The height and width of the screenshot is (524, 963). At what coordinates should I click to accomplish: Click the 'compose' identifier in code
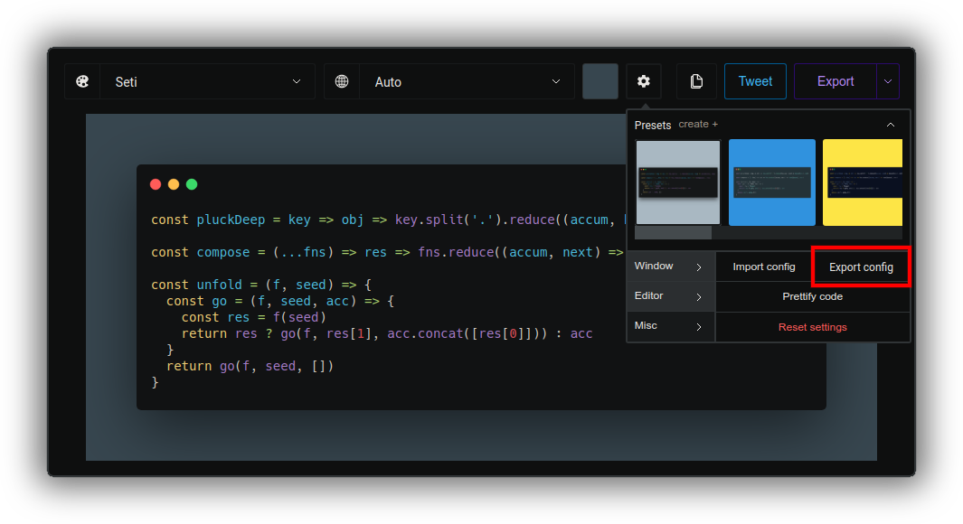coord(223,252)
